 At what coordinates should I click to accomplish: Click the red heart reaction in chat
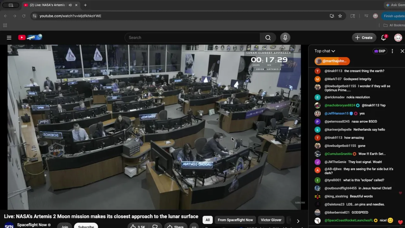tap(400, 222)
